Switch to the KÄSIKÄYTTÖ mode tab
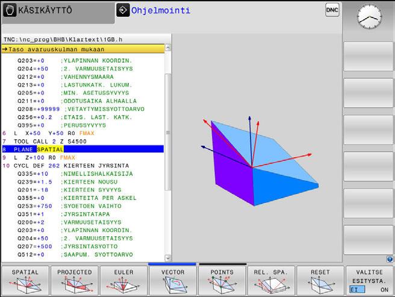The height and width of the screenshot is (297, 395). (58, 13)
